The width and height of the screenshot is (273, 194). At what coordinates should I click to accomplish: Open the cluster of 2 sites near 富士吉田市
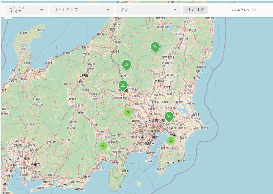[103, 146]
